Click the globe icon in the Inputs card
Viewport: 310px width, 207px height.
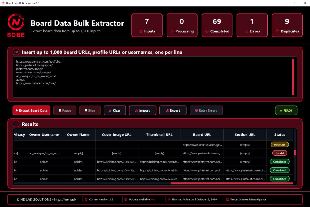141,31
